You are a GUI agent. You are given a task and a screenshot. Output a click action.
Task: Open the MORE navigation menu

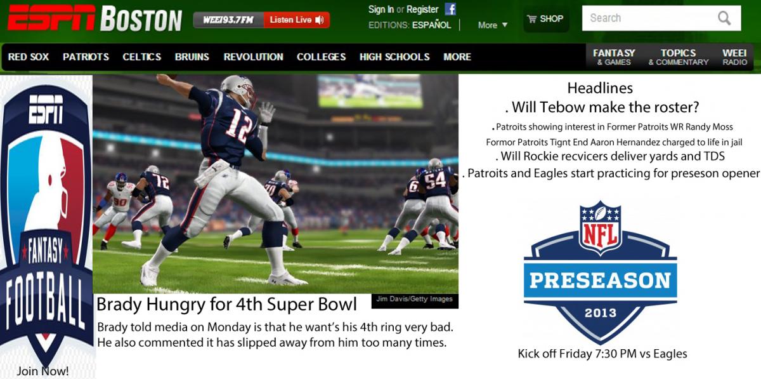coord(457,57)
